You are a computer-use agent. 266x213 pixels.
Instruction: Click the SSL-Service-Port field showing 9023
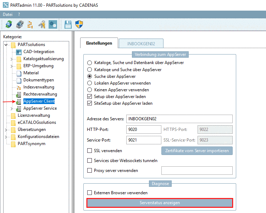[215, 140]
